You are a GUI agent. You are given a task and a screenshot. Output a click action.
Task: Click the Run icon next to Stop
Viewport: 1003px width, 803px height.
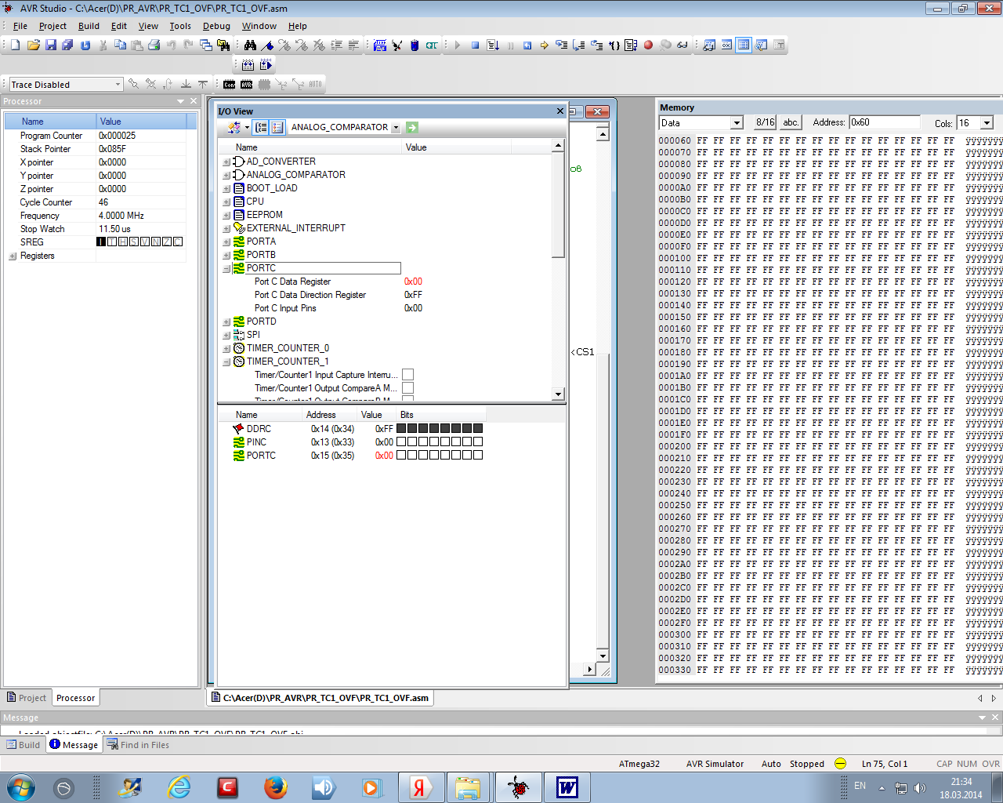492,45
